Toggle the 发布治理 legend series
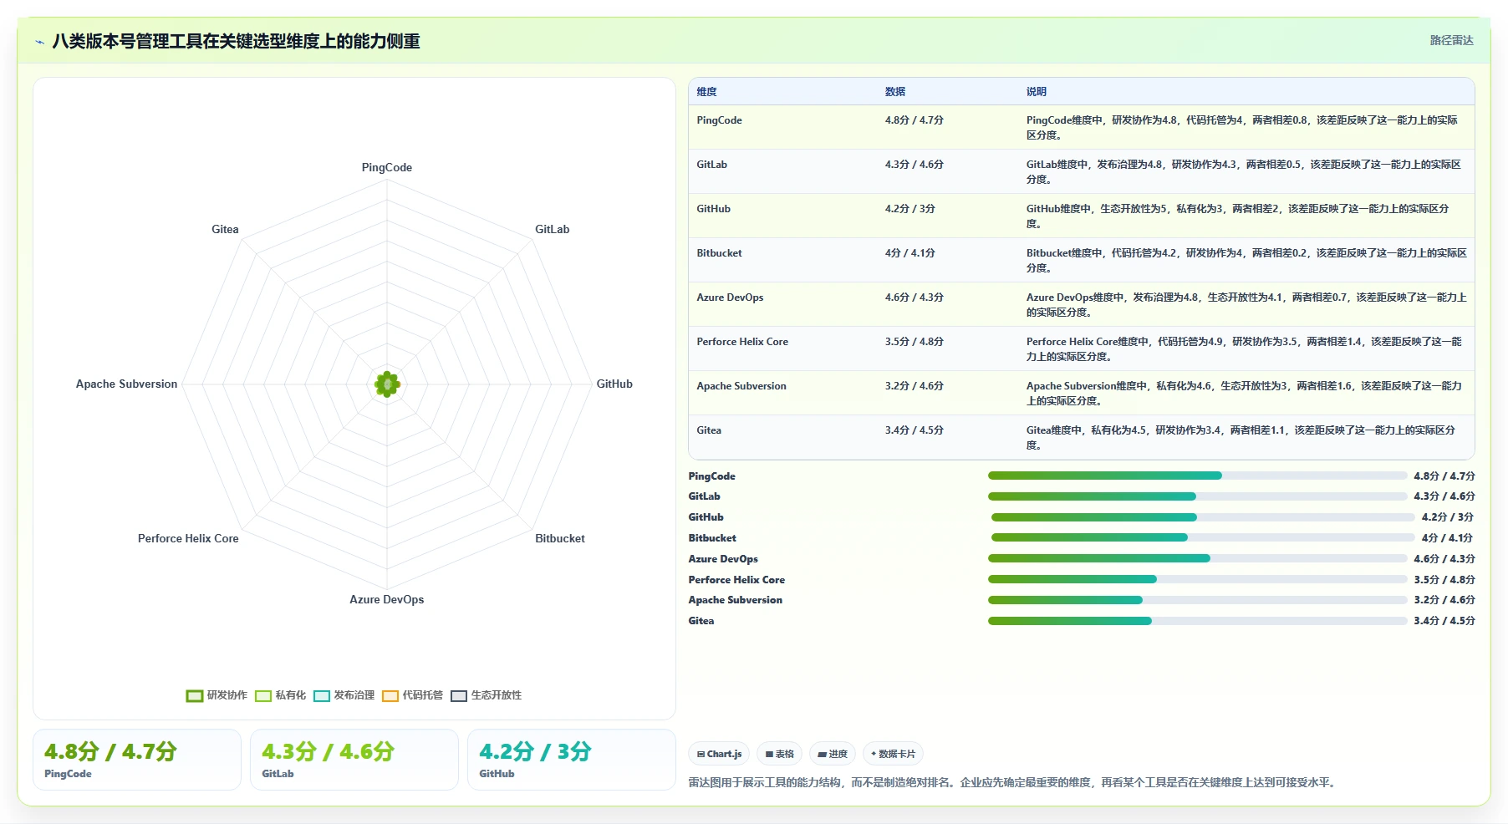 [344, 695]
